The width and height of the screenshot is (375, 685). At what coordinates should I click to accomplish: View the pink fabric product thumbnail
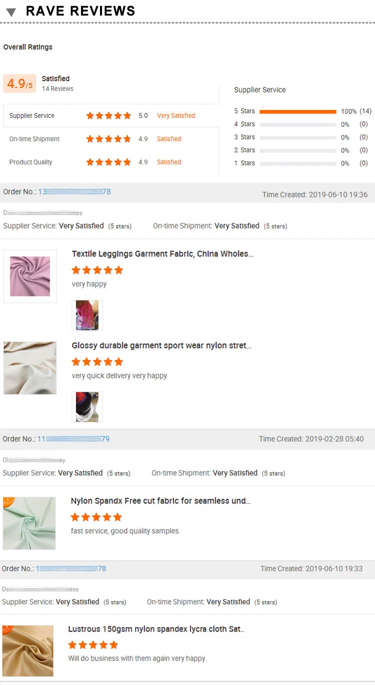click(30, 276)
